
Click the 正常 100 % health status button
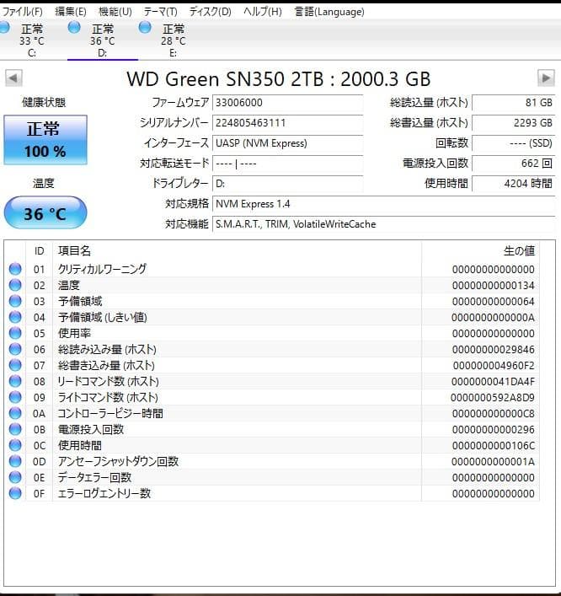pyautogui.click(x=45, y=140)
